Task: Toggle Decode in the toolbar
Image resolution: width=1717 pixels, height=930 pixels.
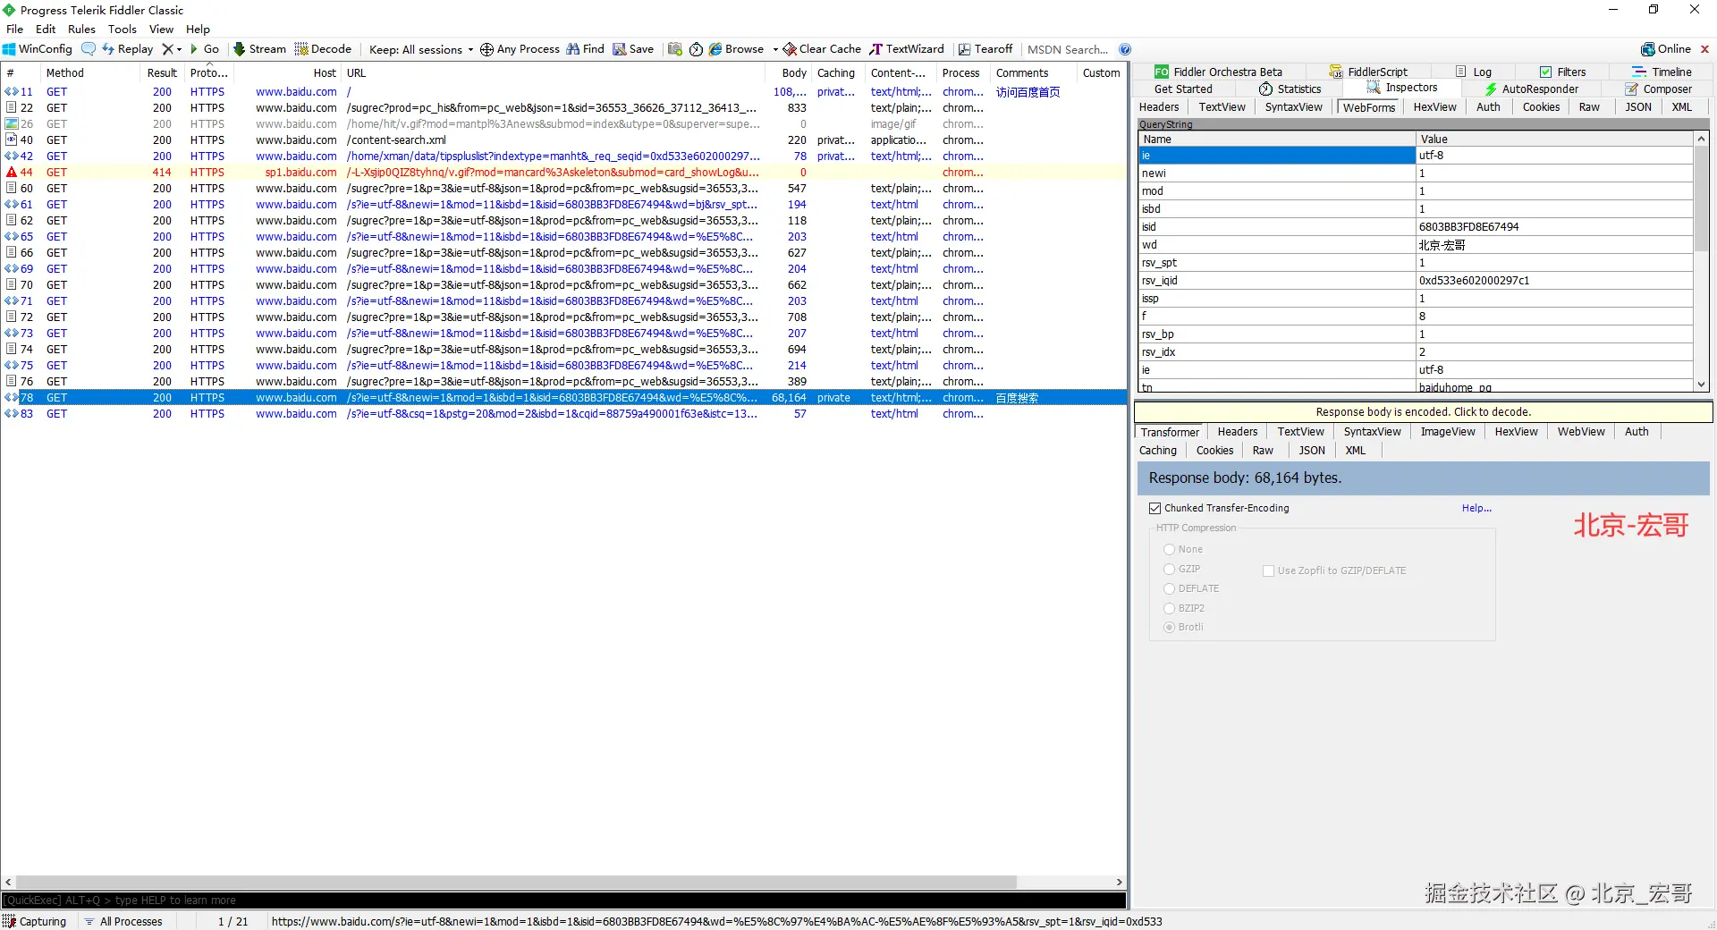Action: coord(323,49)
